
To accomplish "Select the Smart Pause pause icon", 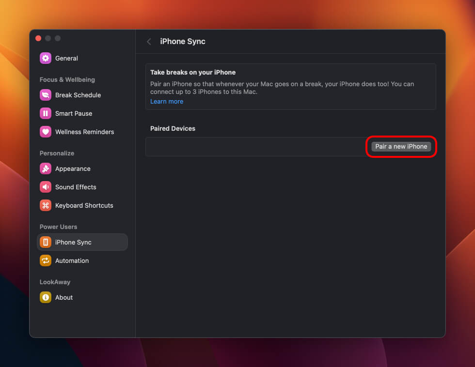I will 46,113.
